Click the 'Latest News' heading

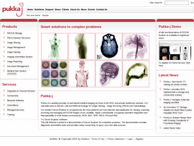point(168,75)
